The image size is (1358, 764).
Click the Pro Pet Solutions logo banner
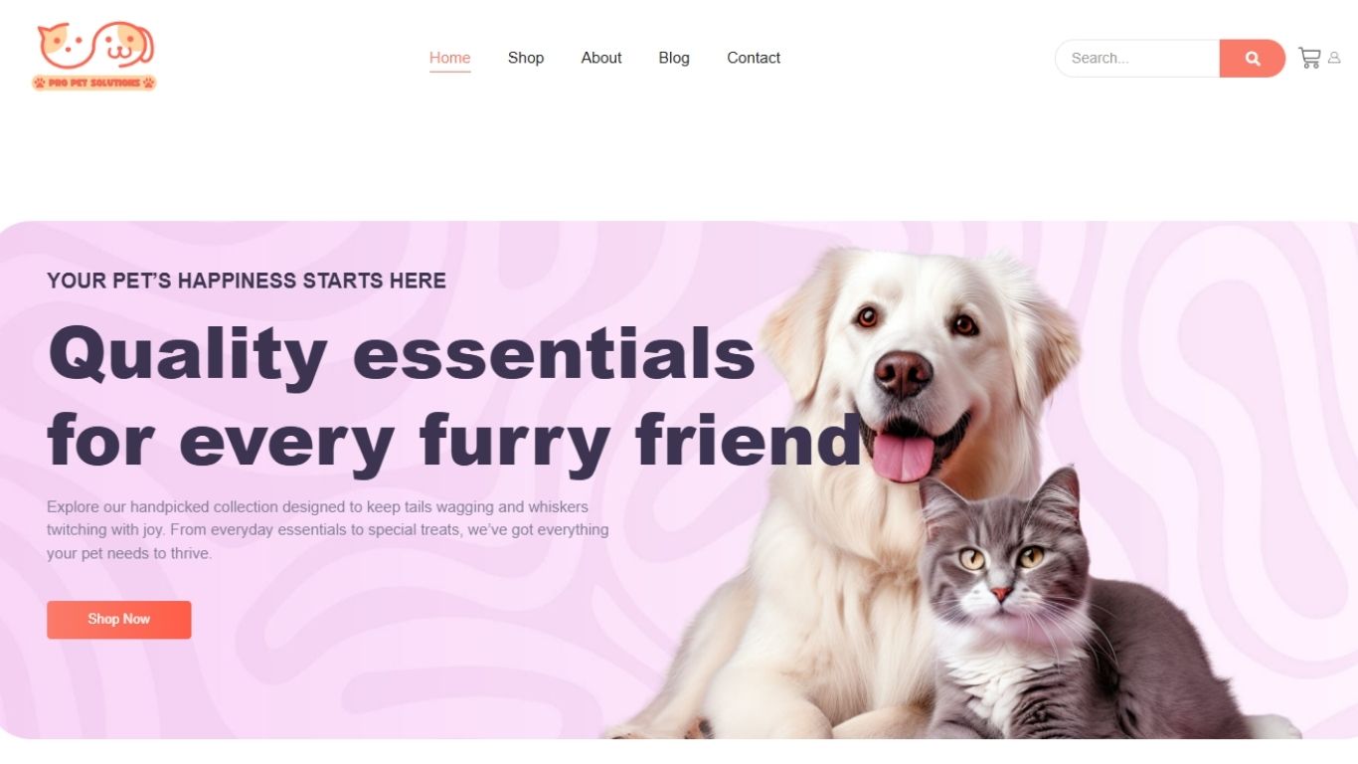(x=94, y=83)
